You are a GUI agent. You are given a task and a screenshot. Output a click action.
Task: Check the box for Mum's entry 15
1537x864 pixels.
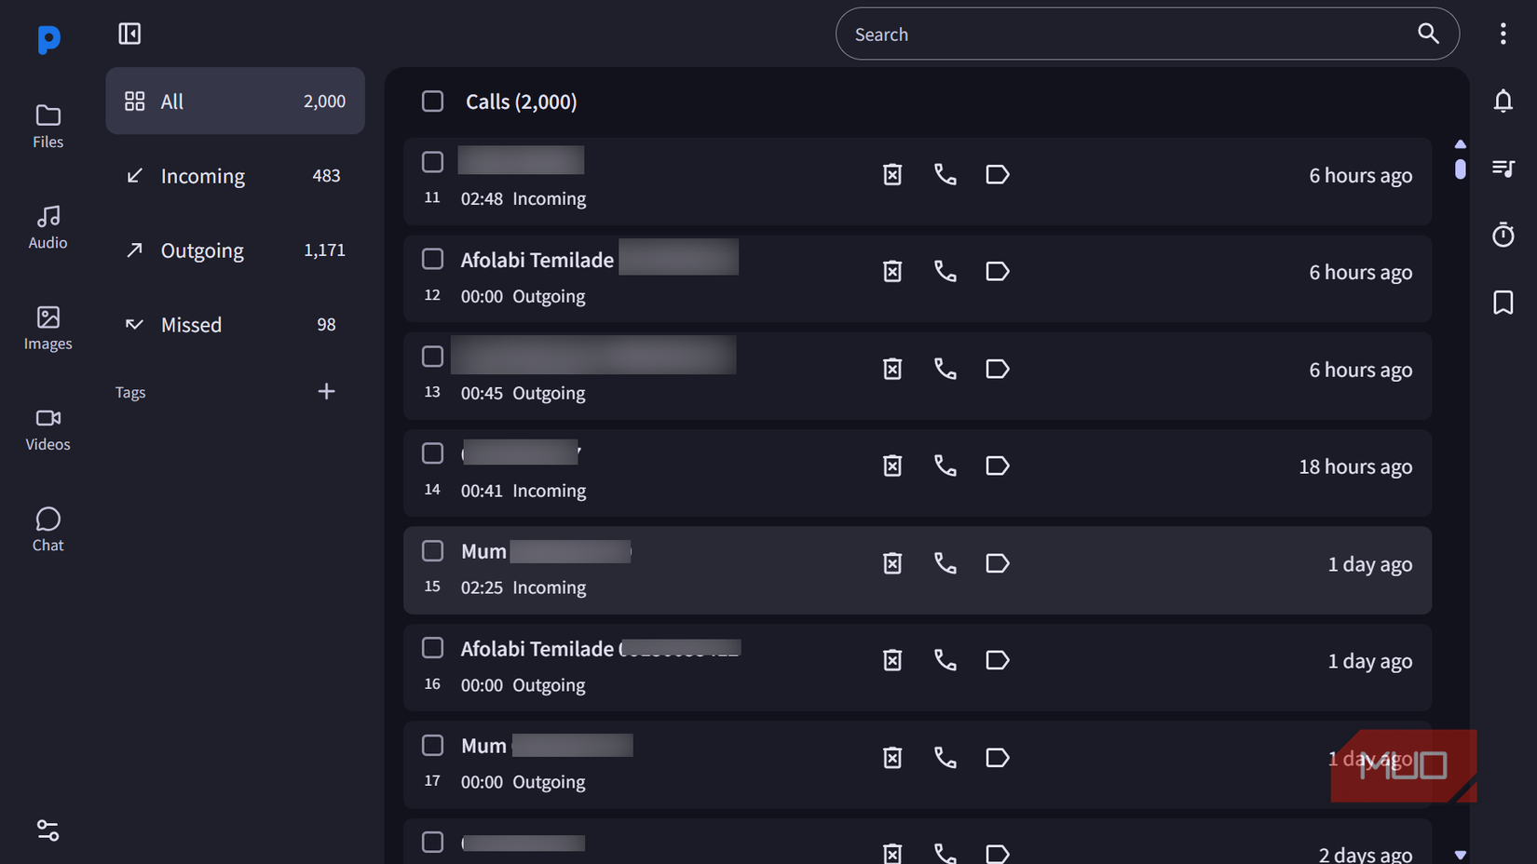point(432,551)
